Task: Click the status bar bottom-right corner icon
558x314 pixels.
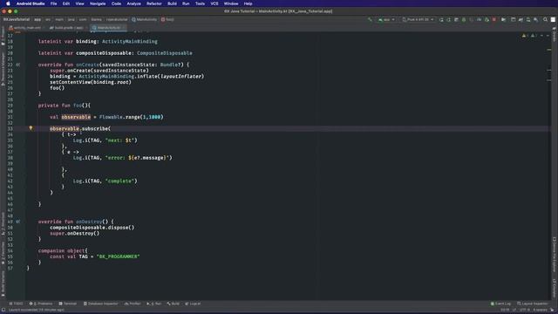Action: coord(552,310)
